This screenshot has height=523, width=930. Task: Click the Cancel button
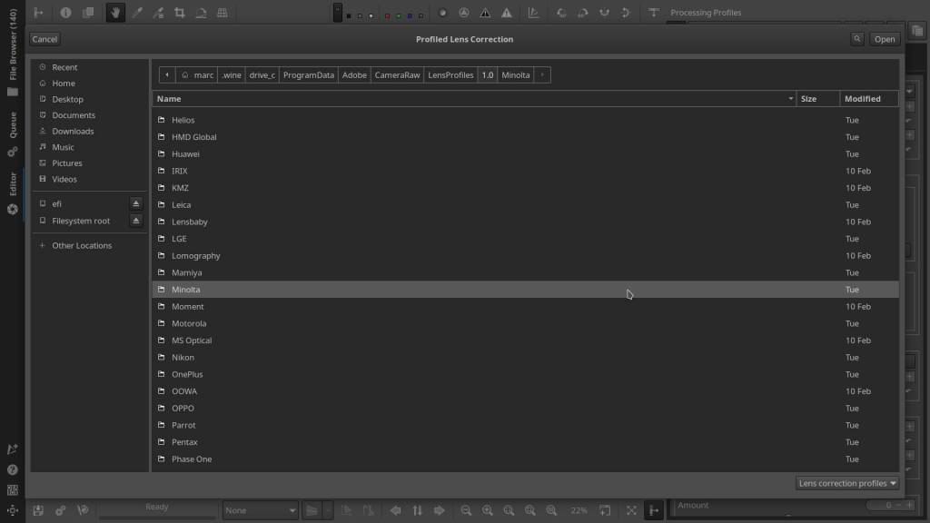click(45, 39)
